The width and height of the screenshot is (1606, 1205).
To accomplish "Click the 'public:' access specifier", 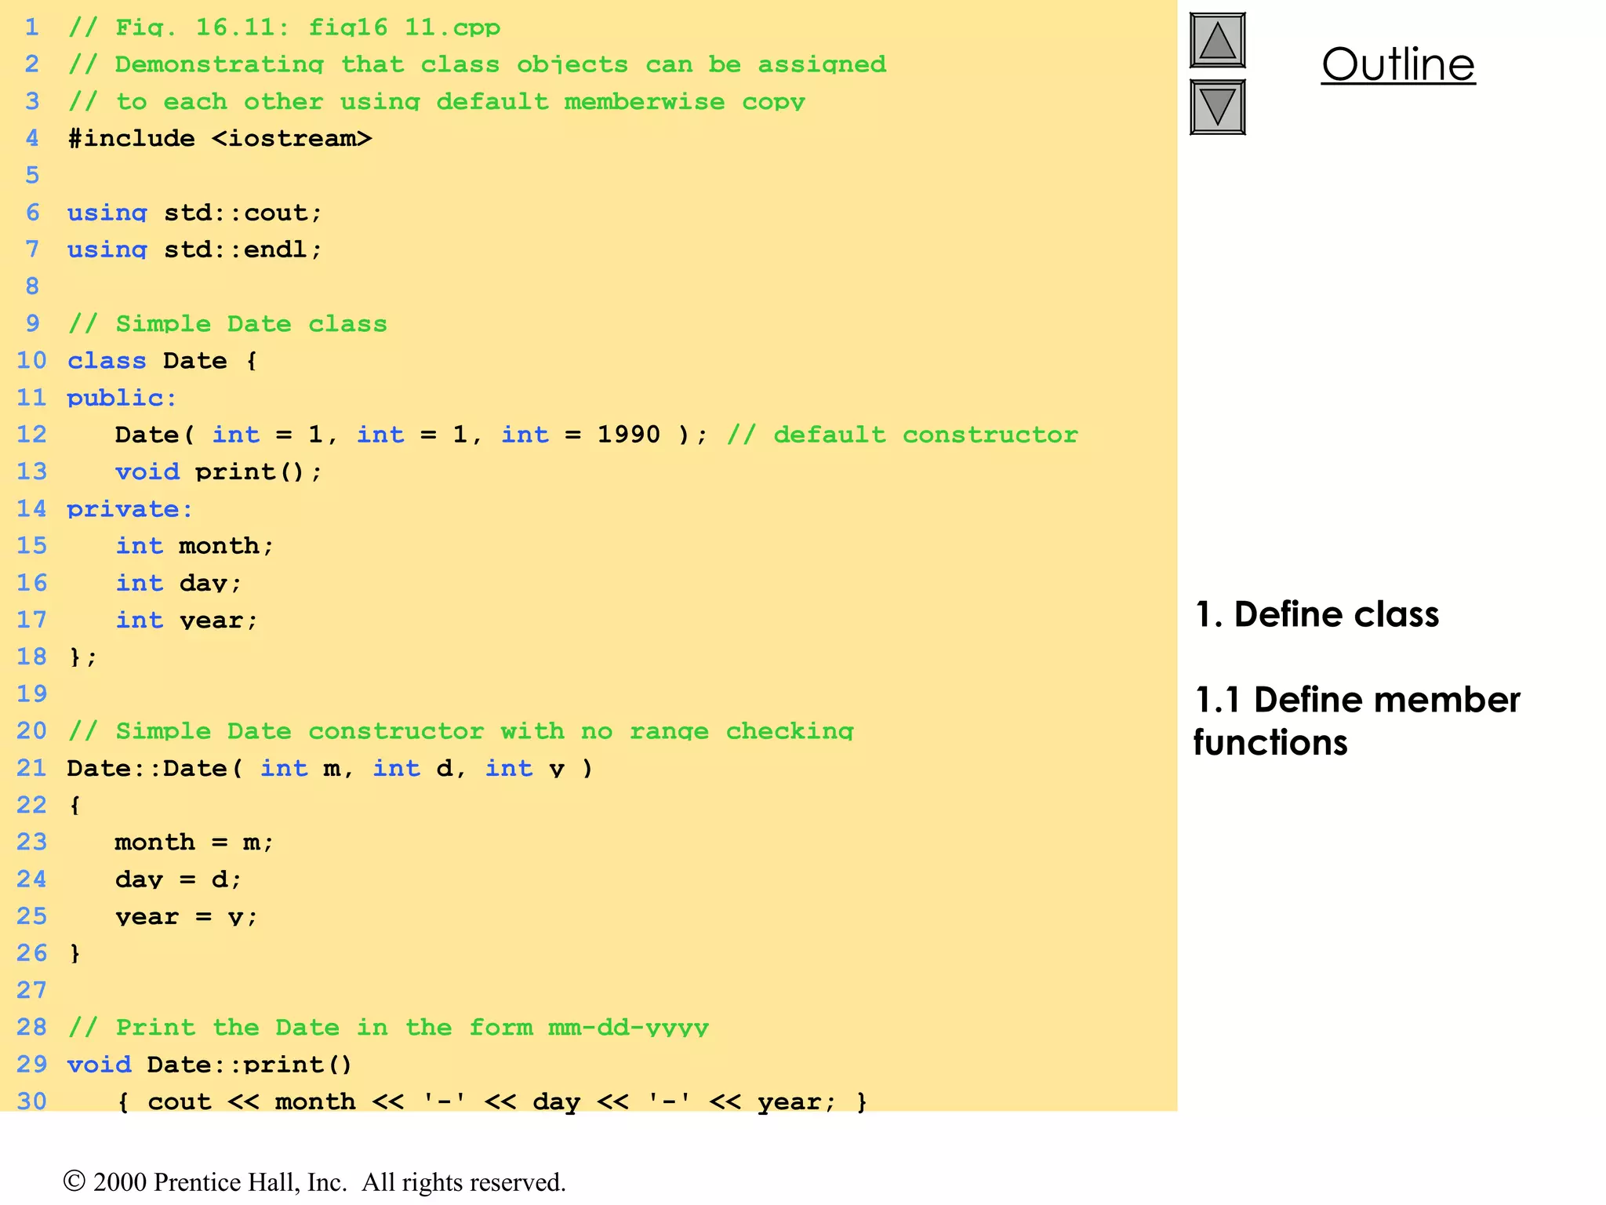I will (x=122, y=398).
